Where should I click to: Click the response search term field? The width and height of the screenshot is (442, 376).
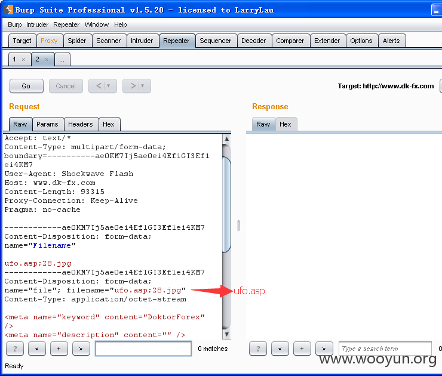pos(385,349)
